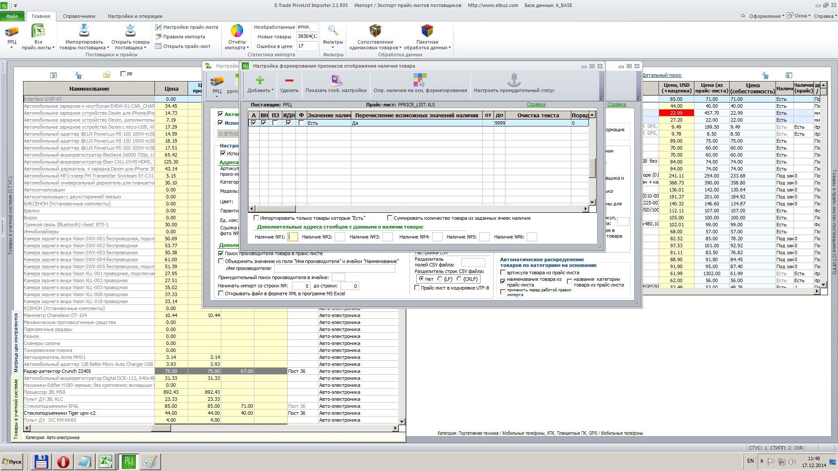Screen dimensions: 838x471
Task: Click the 'Импортировать товары поставщика' icon
Action: click(x=84, y=31)
